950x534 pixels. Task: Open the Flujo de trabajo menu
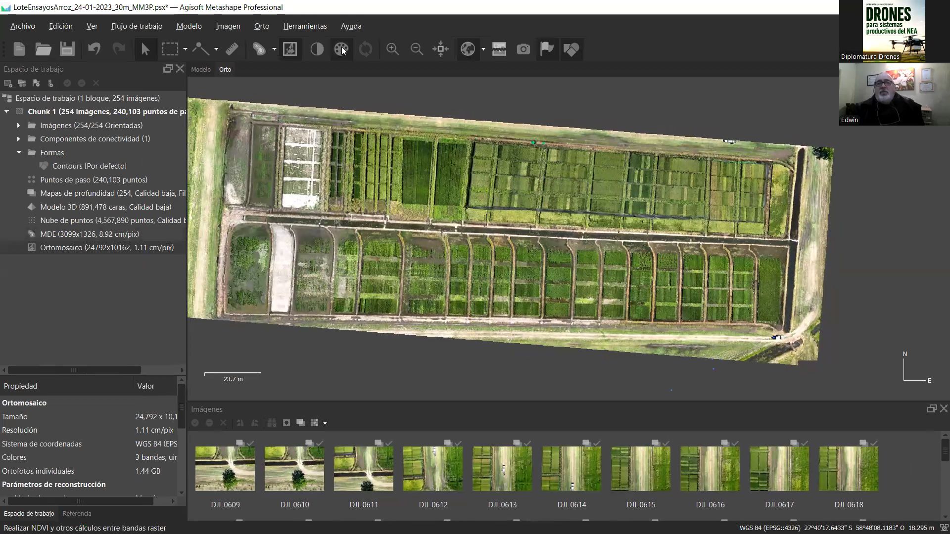137,26
